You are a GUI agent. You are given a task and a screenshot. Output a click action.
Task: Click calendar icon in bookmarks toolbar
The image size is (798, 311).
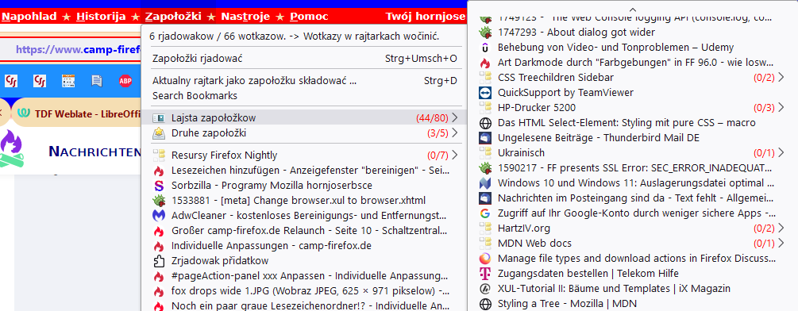point(68,81)
